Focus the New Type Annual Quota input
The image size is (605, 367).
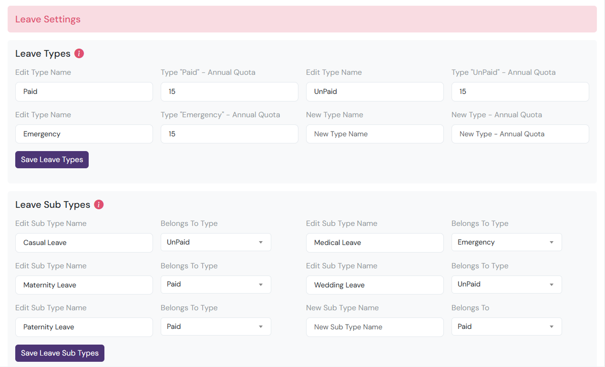coord(520,134)
